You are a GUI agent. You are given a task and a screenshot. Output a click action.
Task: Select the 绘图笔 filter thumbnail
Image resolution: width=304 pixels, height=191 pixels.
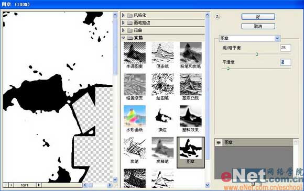[162, 84]
